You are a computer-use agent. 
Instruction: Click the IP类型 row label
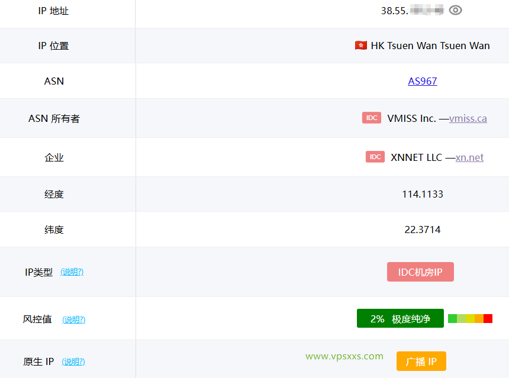coord(38,272)
